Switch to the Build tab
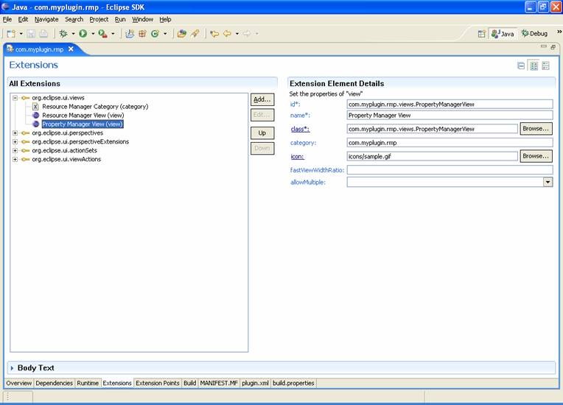 coord(189,383)
